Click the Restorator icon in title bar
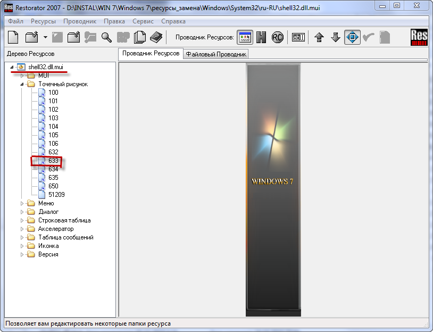The width and height of the screenshot is (433, 332). click(x=9, y=8)
